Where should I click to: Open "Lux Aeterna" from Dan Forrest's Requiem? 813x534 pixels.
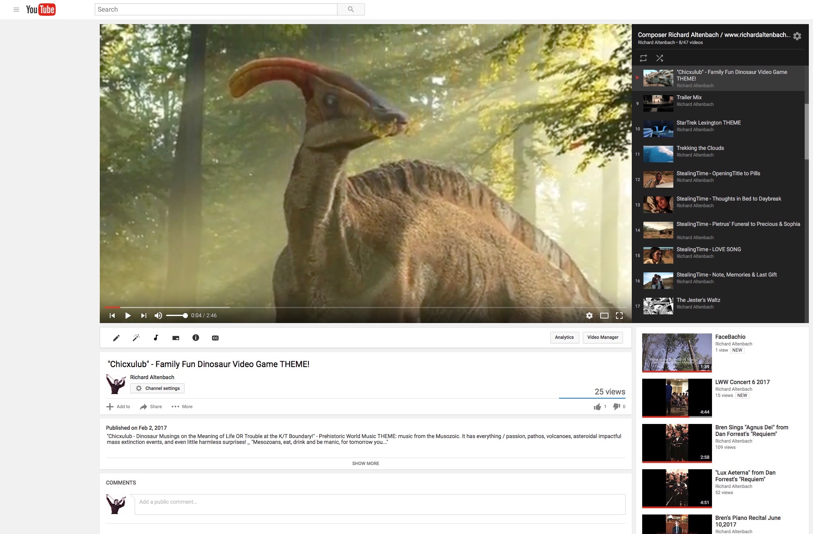point(745,476)
